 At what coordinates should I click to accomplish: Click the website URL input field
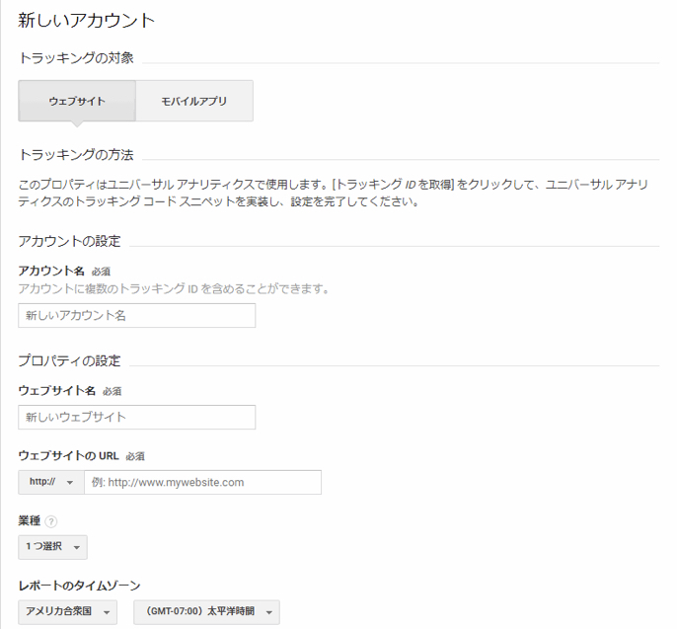click(x=202, y=482)
